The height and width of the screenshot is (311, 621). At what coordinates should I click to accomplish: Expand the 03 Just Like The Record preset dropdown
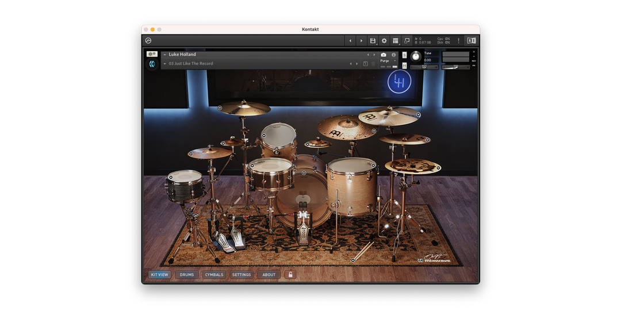164,64
